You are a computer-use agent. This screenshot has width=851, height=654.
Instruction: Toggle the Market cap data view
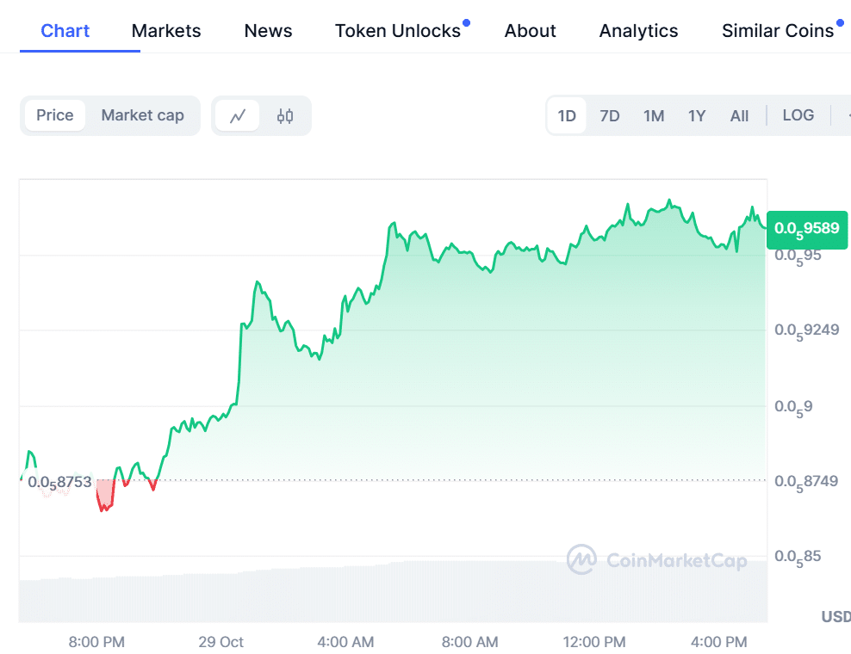pos(142,115)
